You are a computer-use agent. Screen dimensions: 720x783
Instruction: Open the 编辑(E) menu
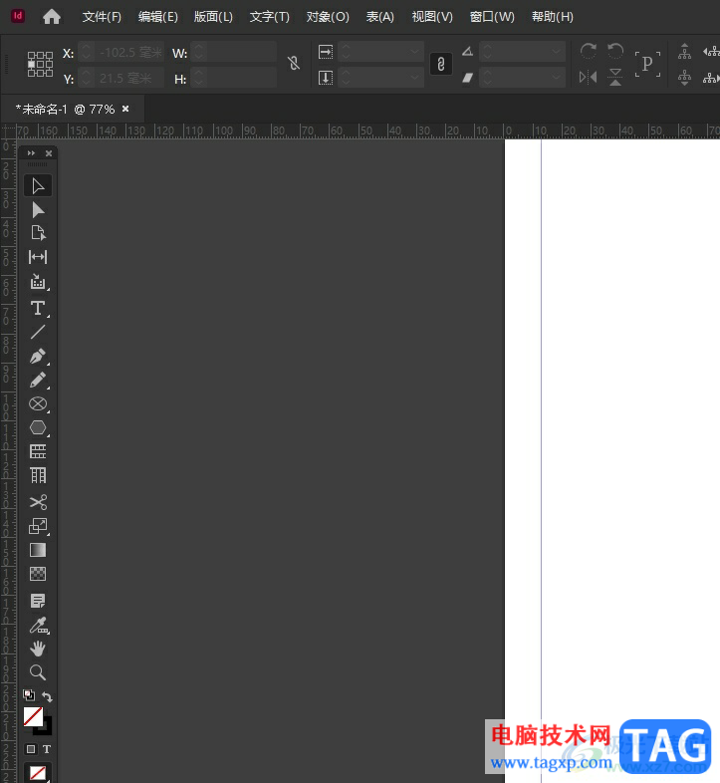click(157, 17)
